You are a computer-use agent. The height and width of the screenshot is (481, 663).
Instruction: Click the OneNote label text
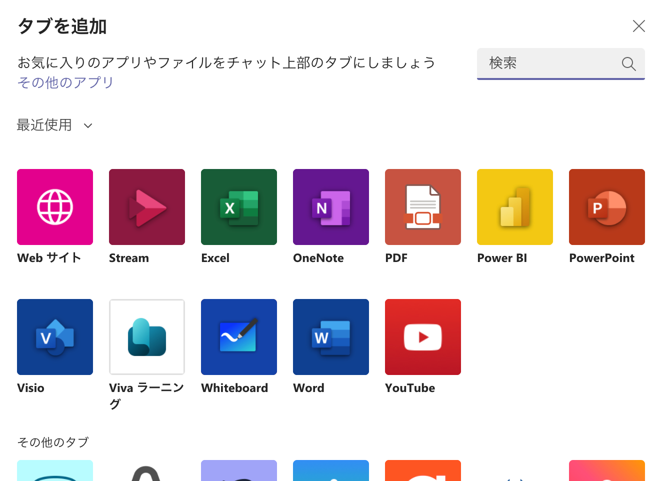[318, 258]
